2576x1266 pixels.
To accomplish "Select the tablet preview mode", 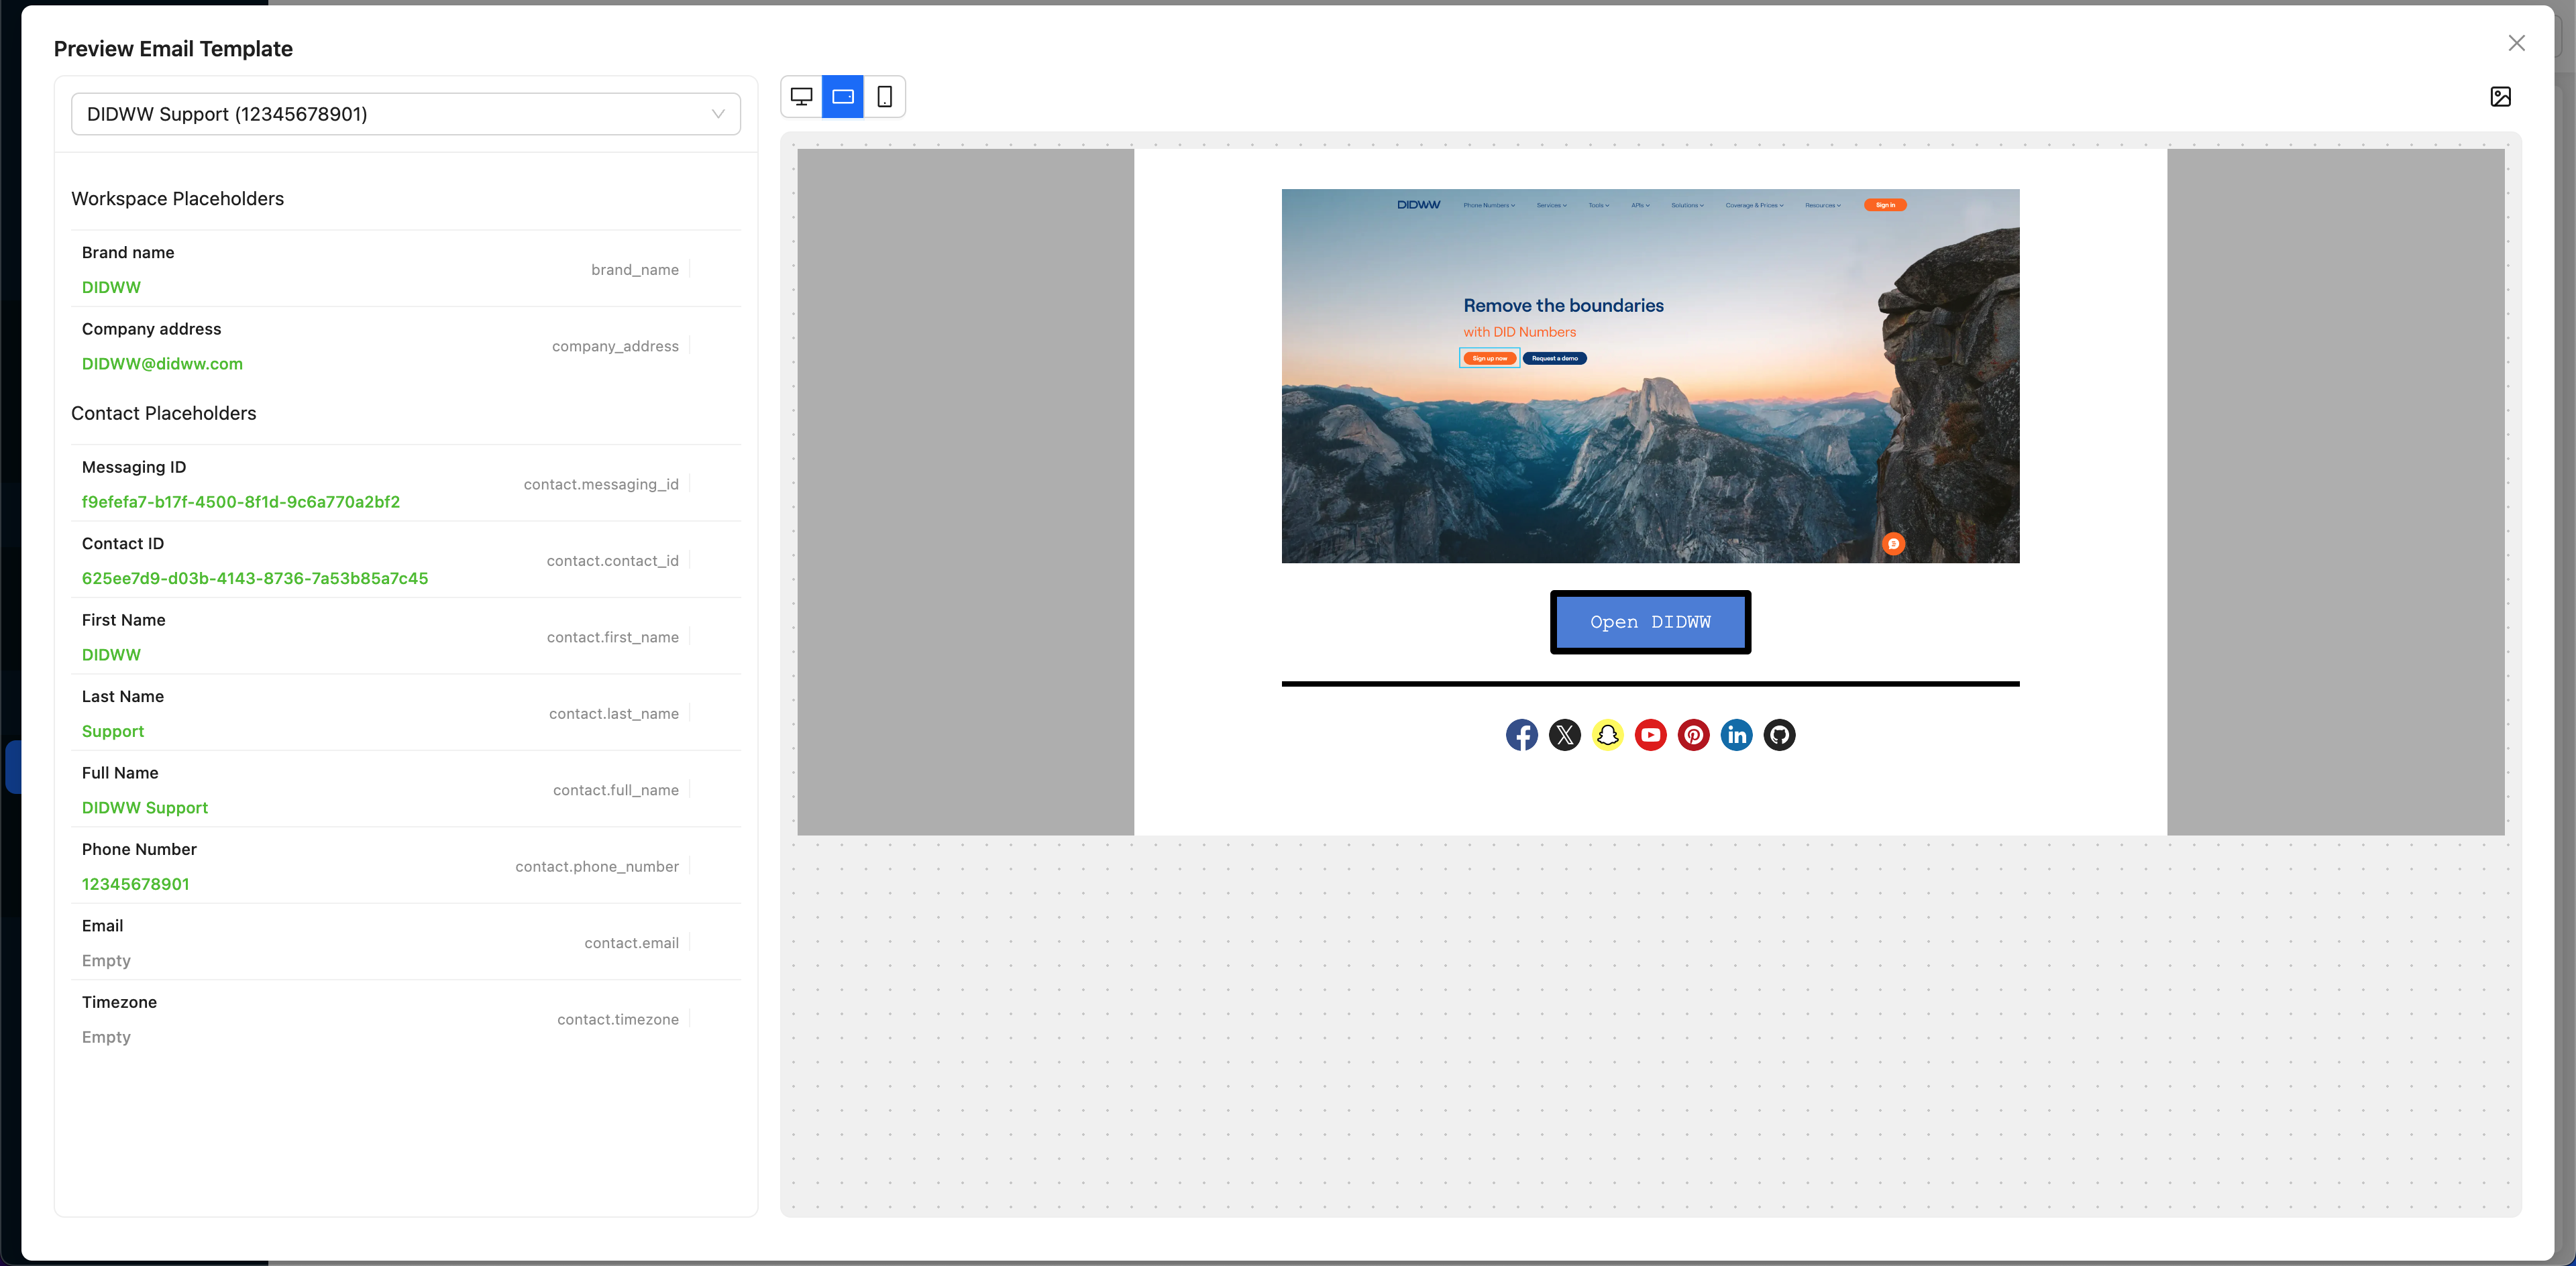I will [843, 97].
